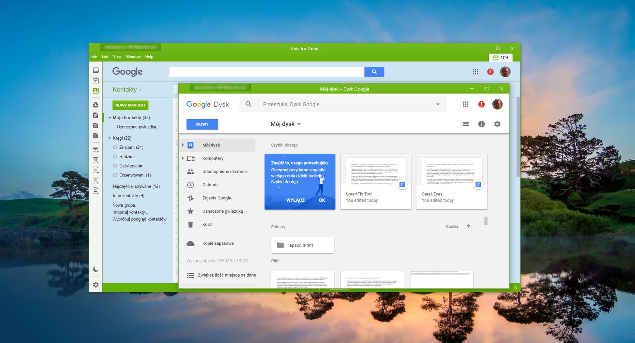Image resolution: width=635 pixels, height=343 pixels.
Task: View notifications badge in Kiwi for Gmail window
Action: click(490, 72)
